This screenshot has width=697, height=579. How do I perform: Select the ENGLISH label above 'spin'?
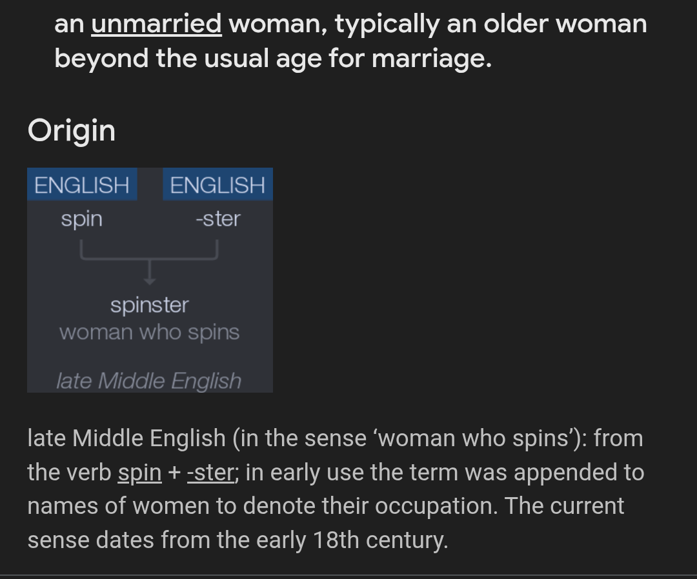tap(82, 184)
